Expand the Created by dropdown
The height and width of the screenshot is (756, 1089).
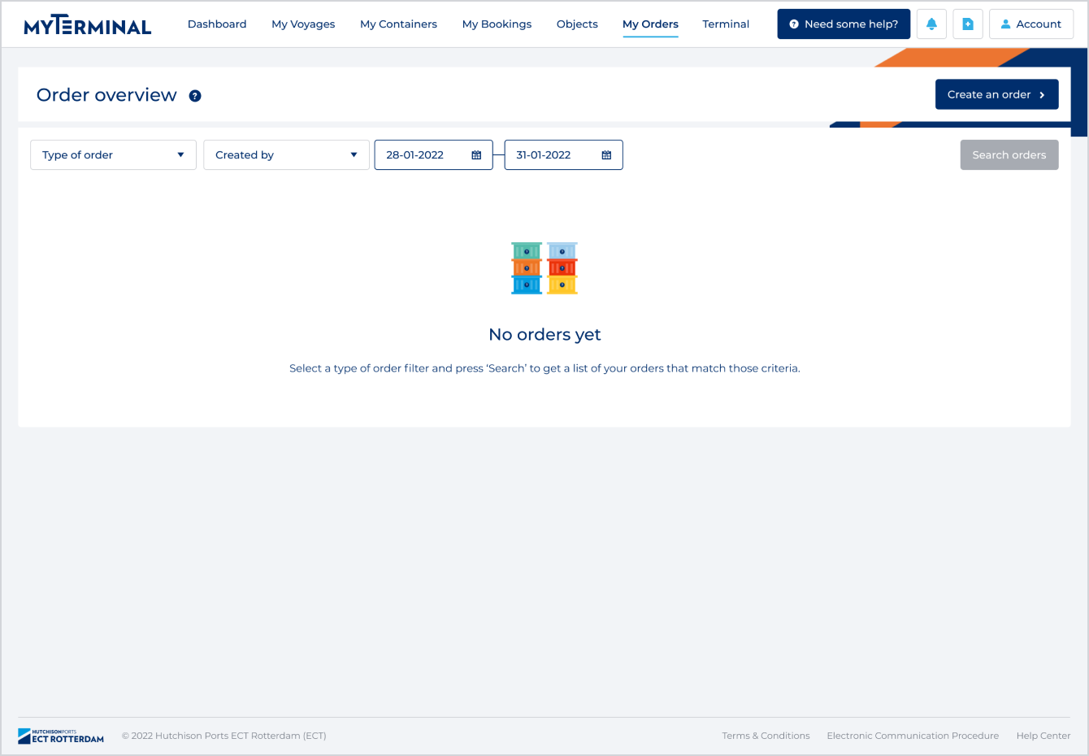click(286, 155)
